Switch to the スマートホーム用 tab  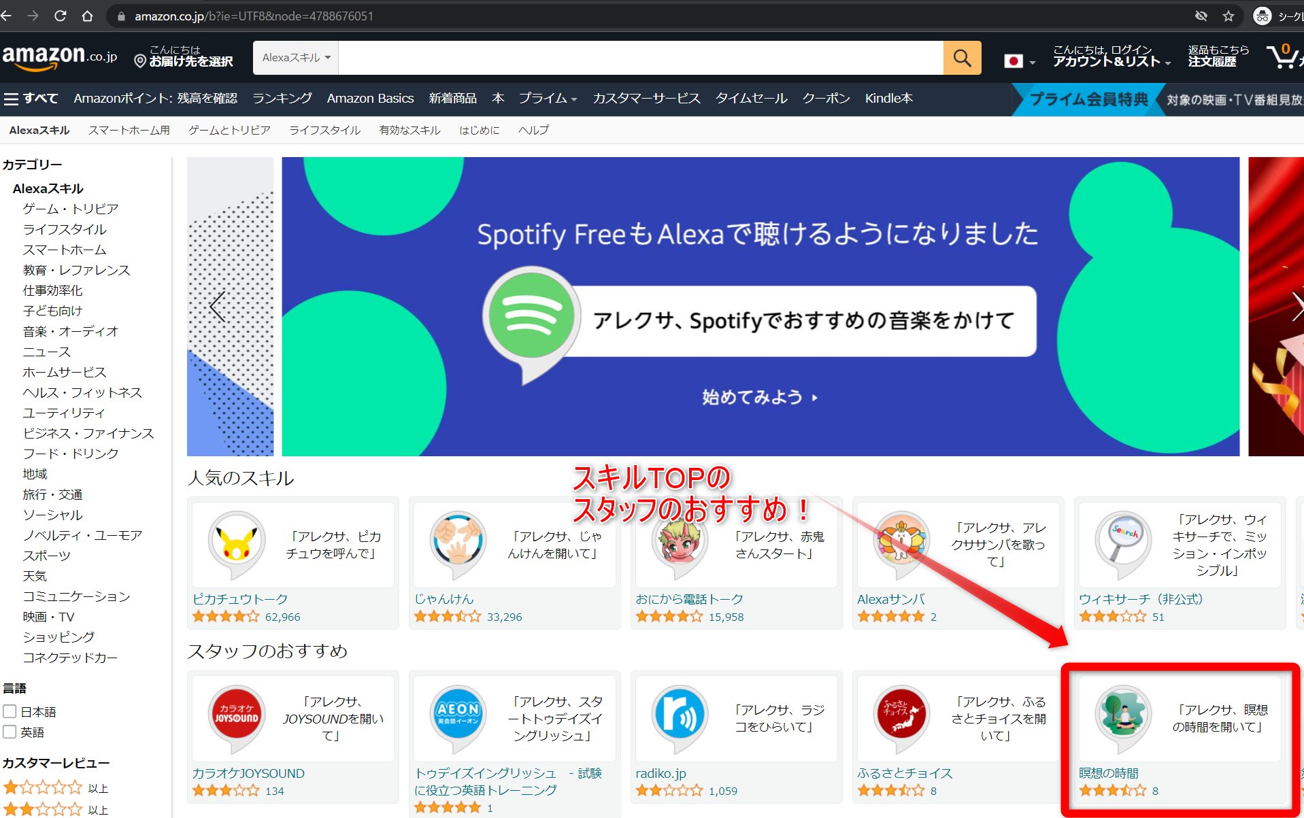click(x=129, y=130)
